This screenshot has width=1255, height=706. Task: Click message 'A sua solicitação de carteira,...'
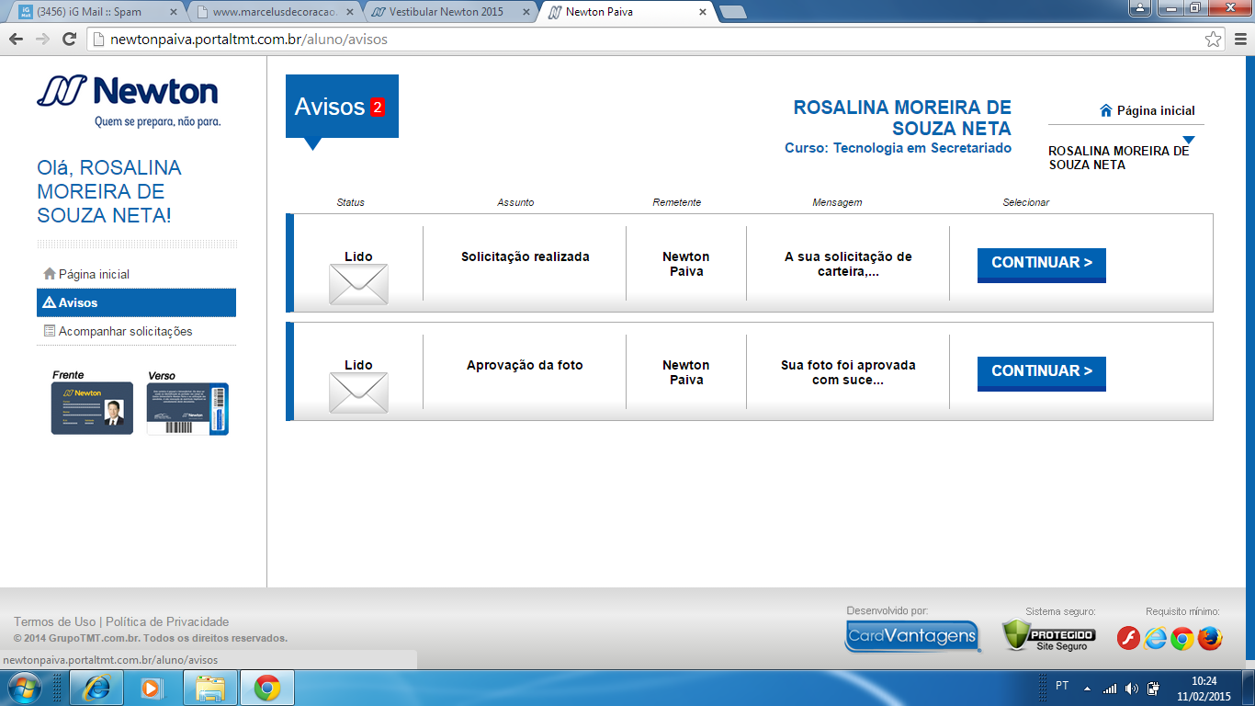point(848,264)
